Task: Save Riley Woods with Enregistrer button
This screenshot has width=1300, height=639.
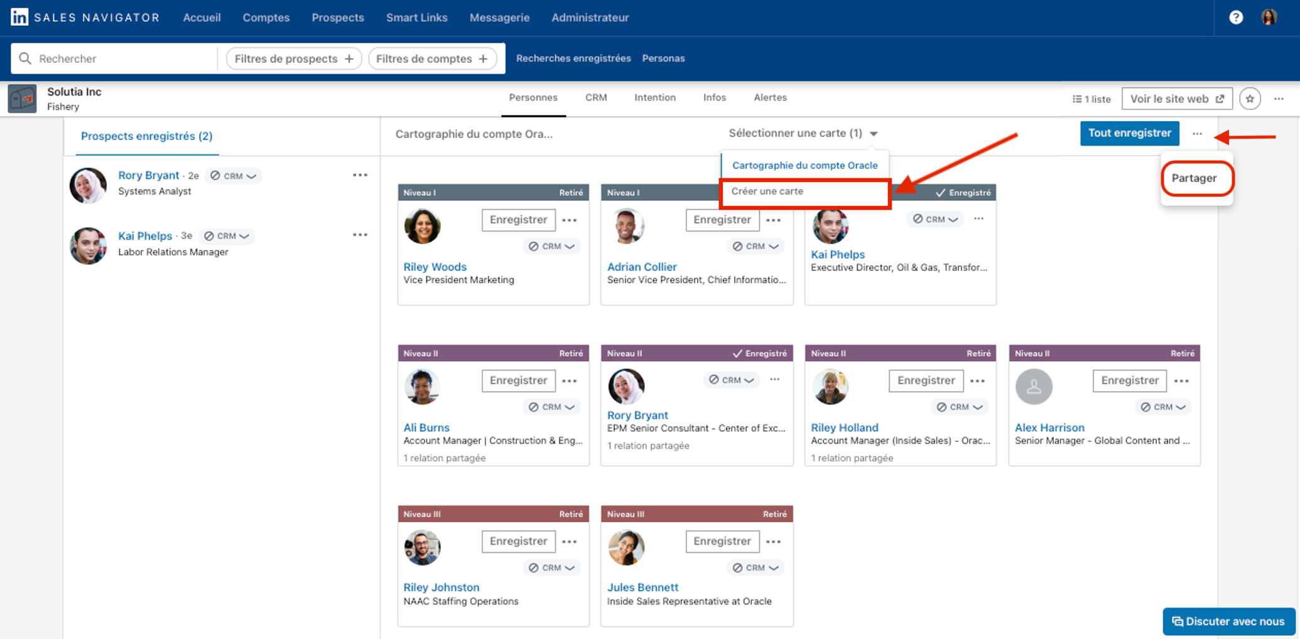Action: (x=518, y=220)
